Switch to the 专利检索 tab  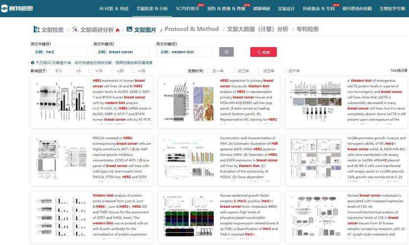point(307,29)
